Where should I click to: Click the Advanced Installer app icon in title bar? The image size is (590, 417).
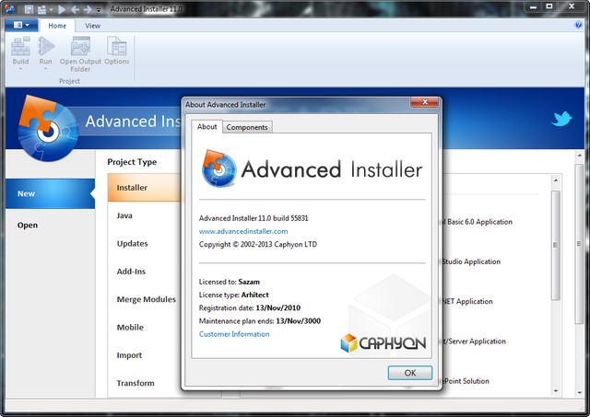point(9,8)
